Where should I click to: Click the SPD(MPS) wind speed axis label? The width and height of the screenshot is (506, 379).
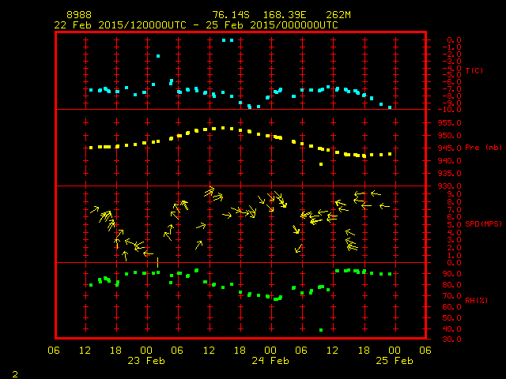483,223
